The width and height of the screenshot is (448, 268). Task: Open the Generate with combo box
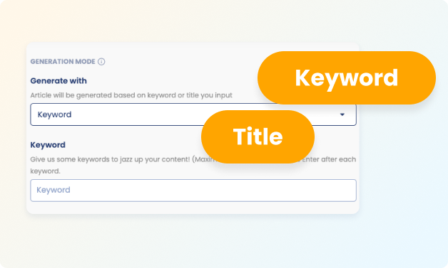click(x=193, y=114)
